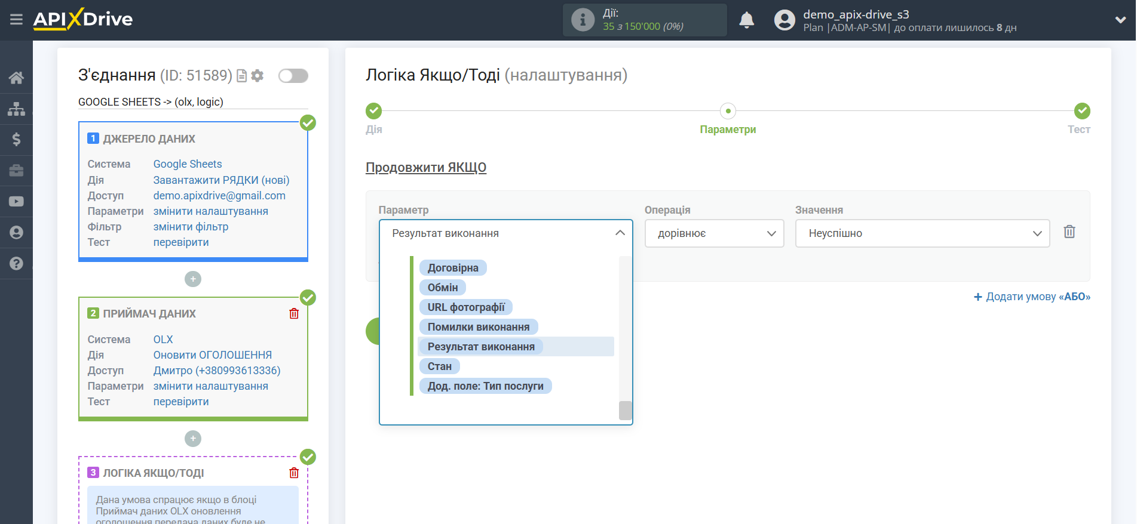Screen dimensions: 1137x524
Task: Delete the condition row trash icon
Action: coord(1069,232)
